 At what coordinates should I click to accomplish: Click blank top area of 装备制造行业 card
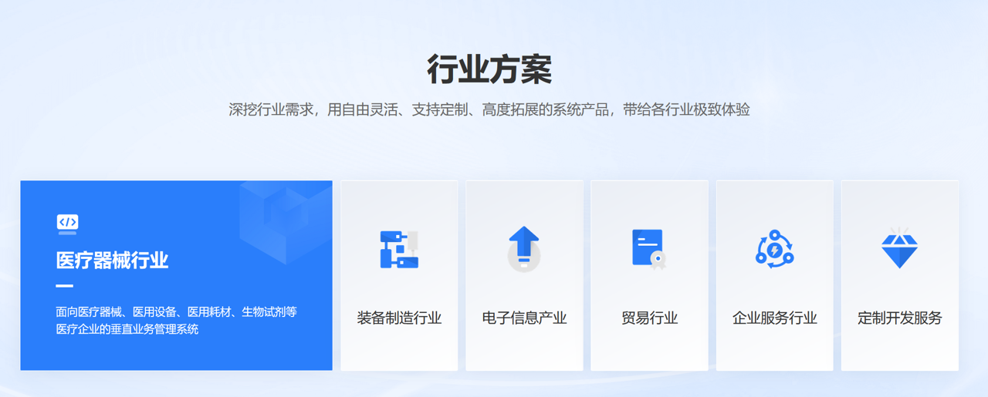coord(399,200)
